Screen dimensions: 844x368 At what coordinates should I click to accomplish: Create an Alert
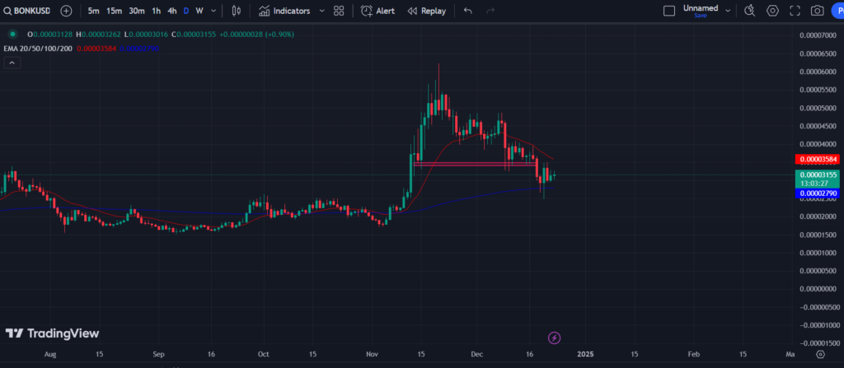[x=377, y=11]
